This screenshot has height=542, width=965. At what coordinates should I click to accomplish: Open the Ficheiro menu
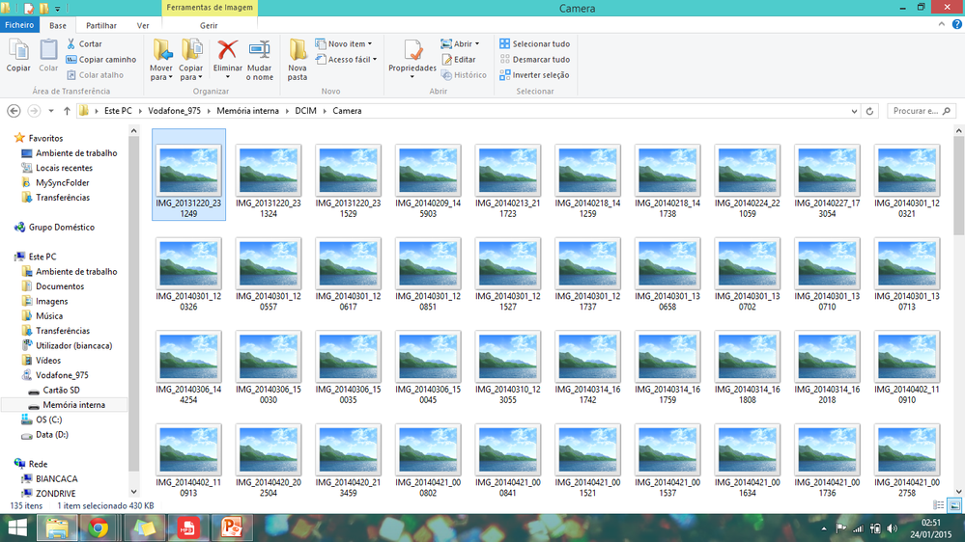(x=20, y=26)
